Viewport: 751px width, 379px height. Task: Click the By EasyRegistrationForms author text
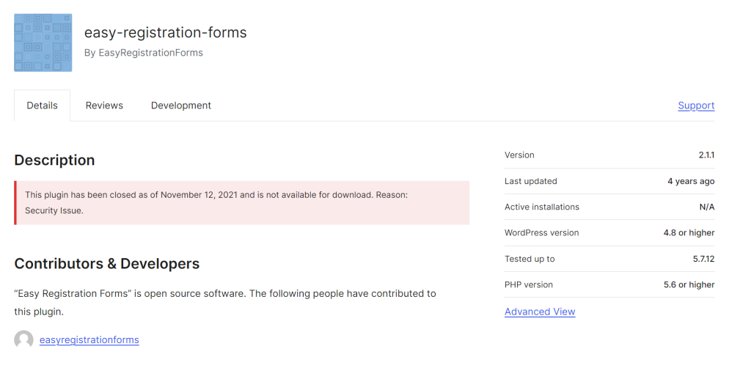pyautogui.click(x=143, y=53)
